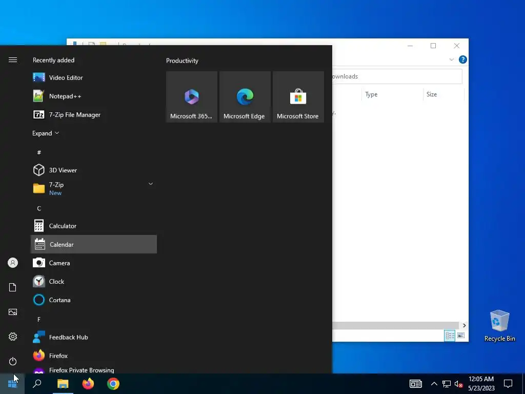Switch File Explorer to details view
The image size is (525, 394).
click(450, 336)
